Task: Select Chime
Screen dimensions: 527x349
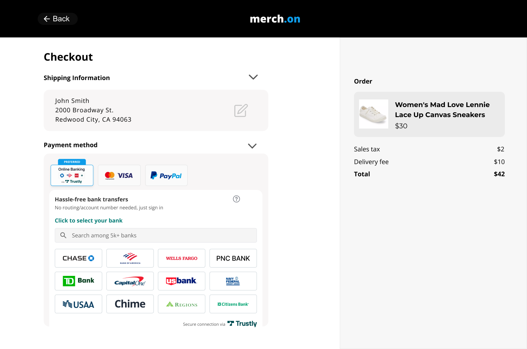Action: click(x=130, y=304)
